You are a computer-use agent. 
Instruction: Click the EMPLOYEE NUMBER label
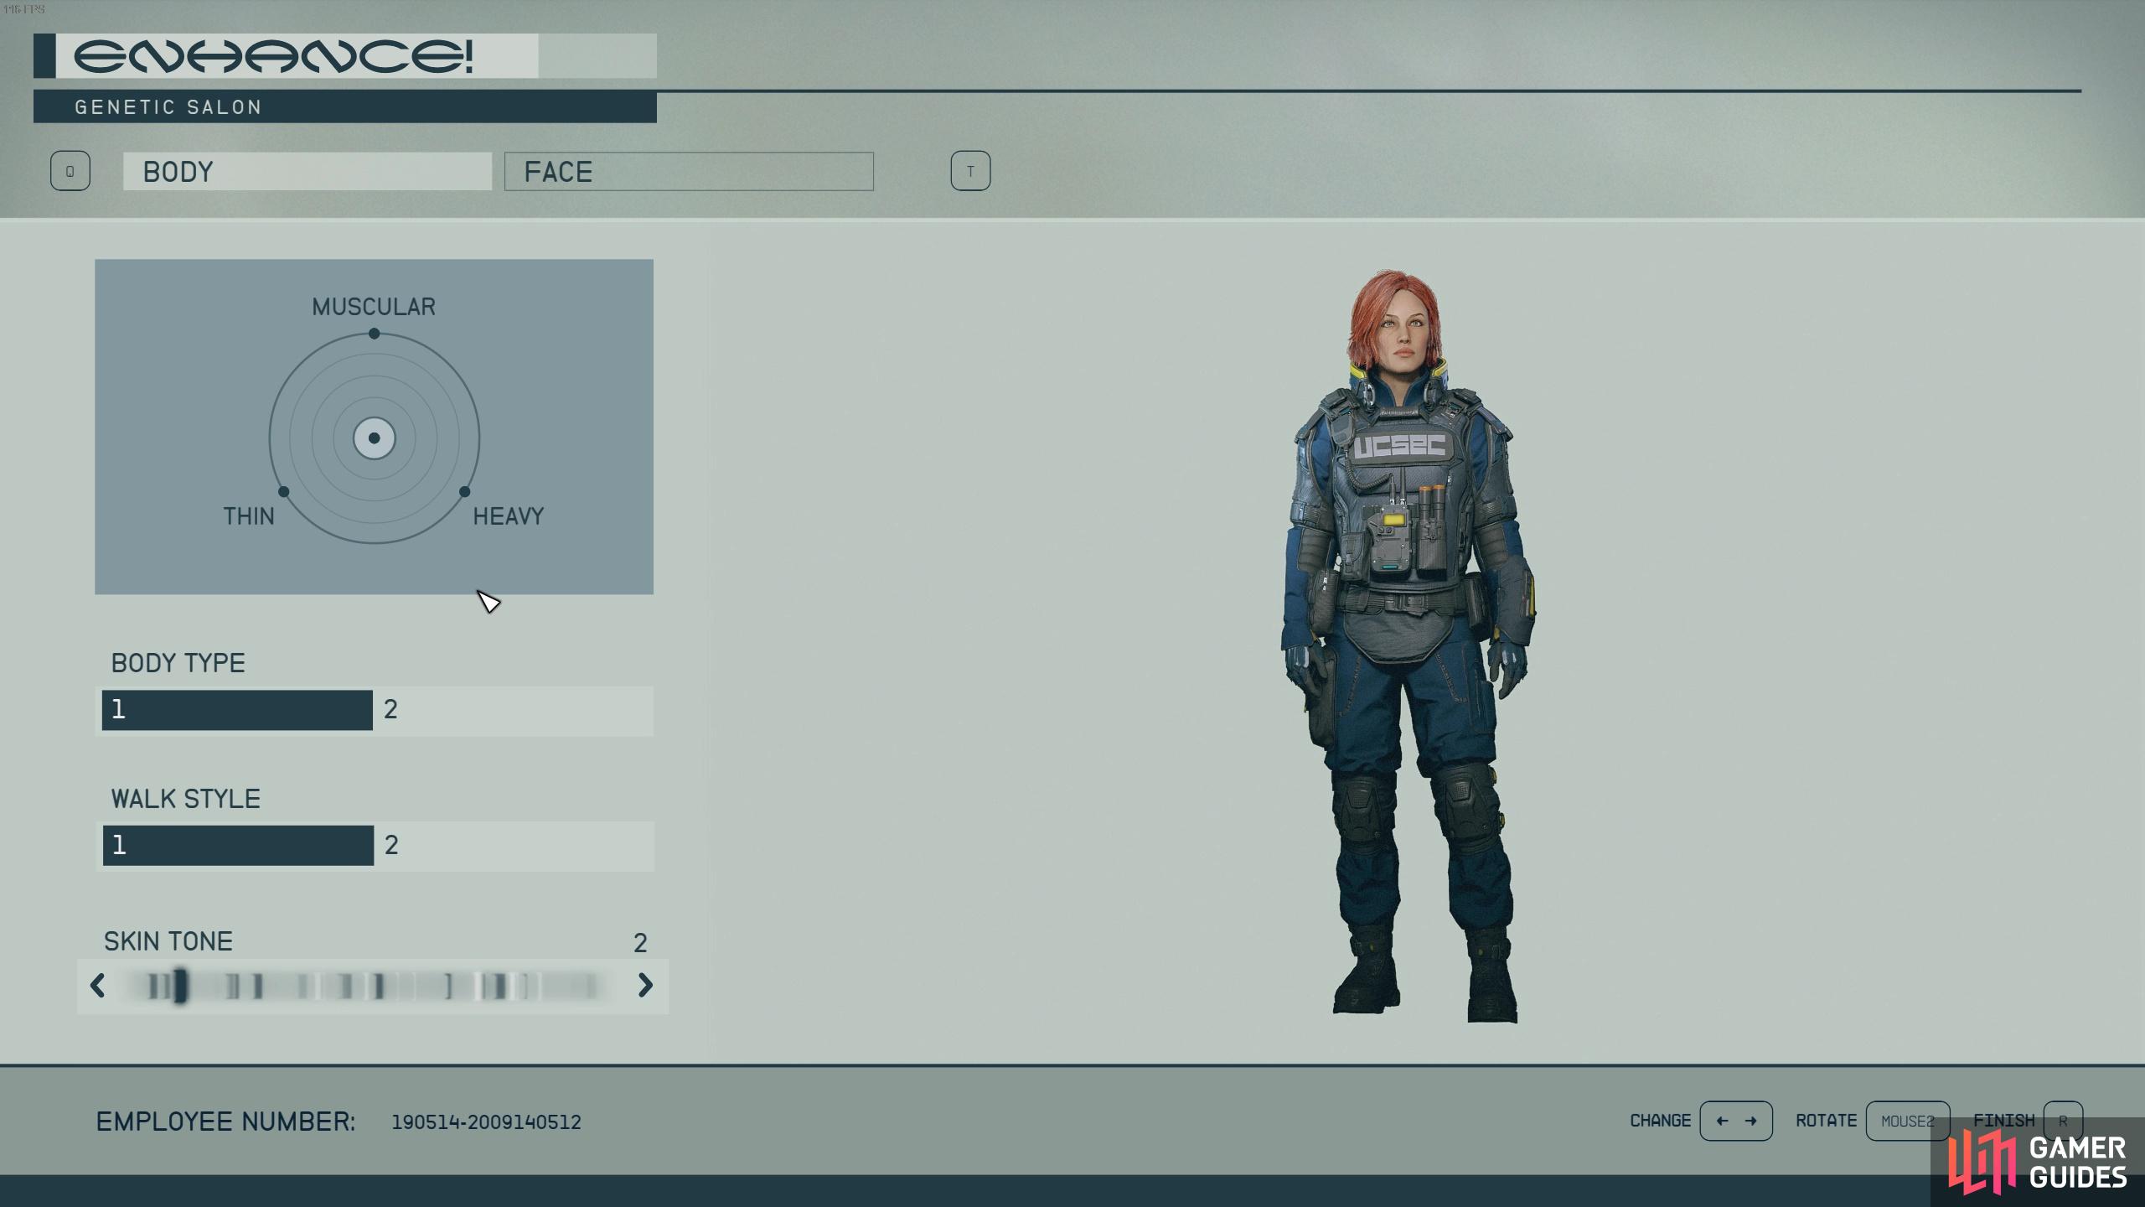225,1122
